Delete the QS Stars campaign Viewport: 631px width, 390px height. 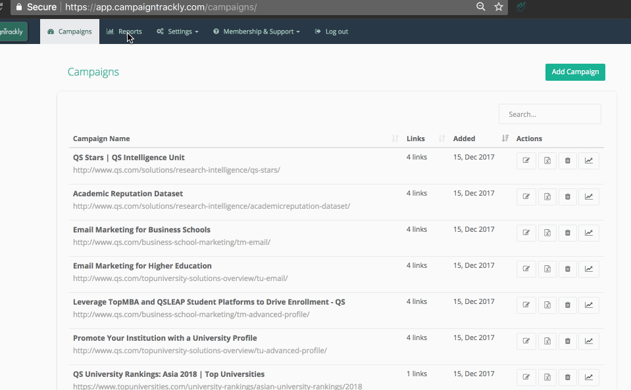568,161
